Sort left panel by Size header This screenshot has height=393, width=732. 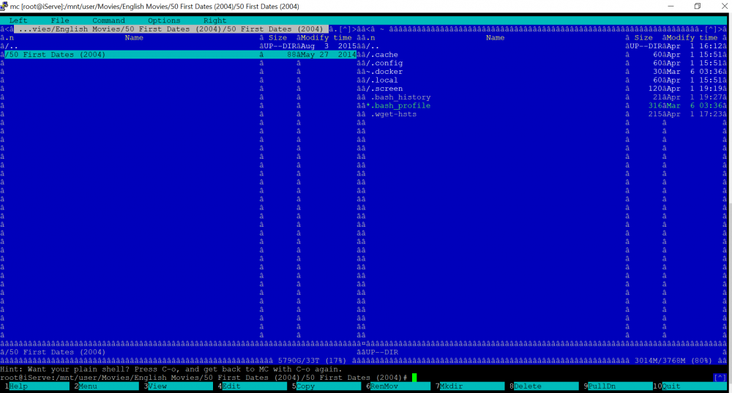277,38
